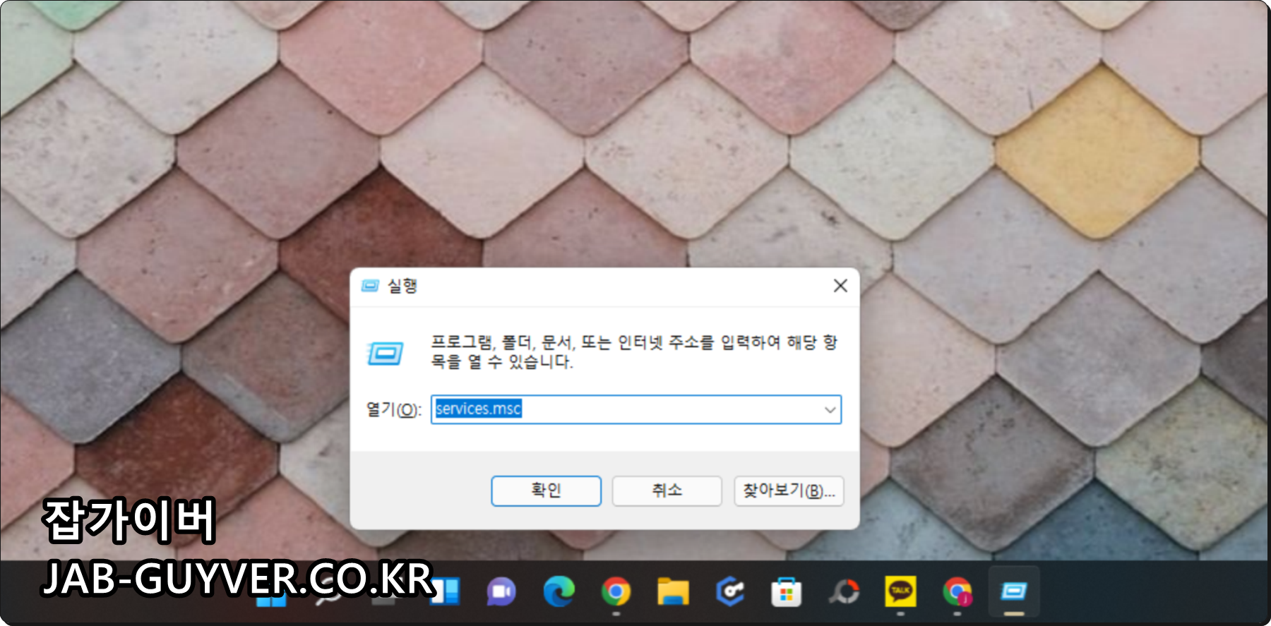Open the circular arrows app on taskbar
1271x626 pixels.
(x=844, y=591)
